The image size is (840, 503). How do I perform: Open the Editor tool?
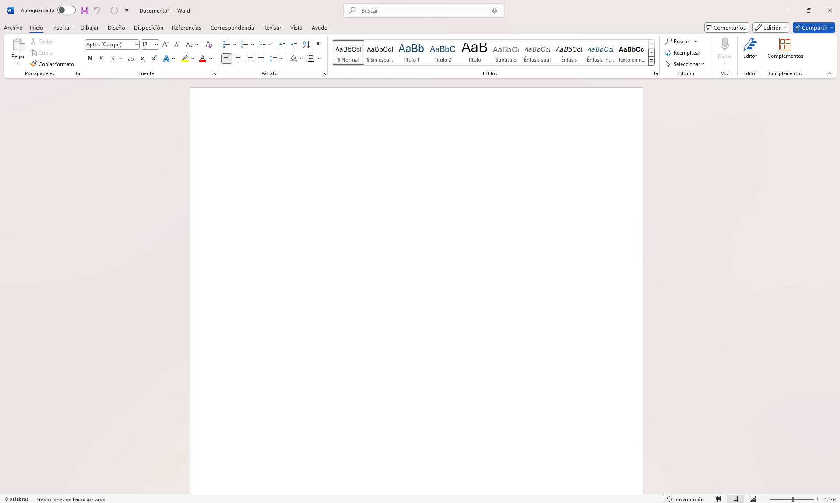(749, 49)
